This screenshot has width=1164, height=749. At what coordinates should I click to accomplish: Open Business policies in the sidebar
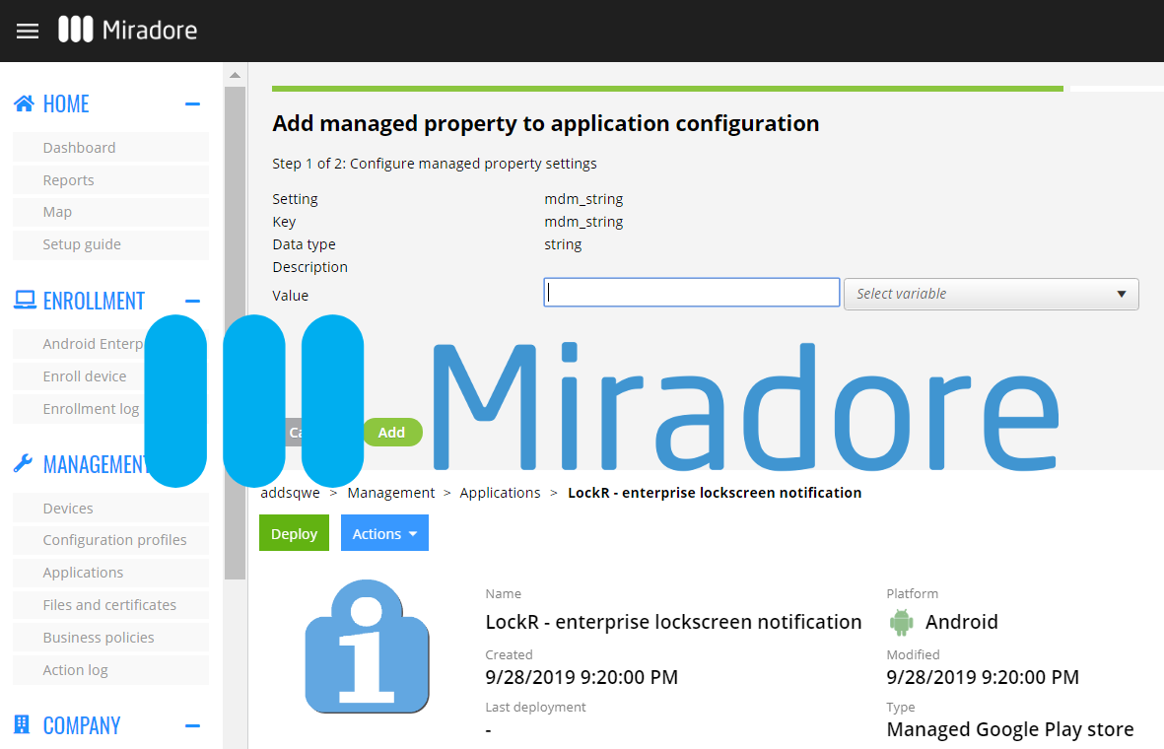pyautogui.click(x=110, y=637)
